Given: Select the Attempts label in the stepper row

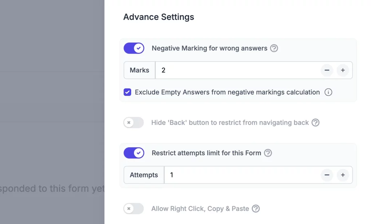Looking at the screenshot, I should [x=144, y=175].
